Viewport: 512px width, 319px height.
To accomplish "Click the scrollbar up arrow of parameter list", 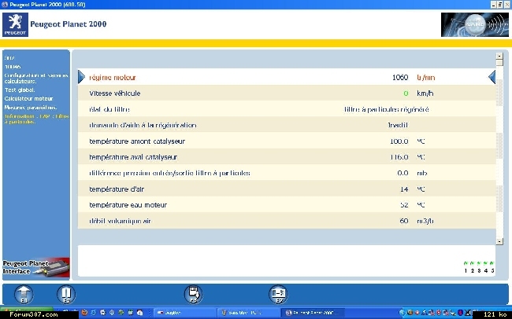I will [499, 56].
